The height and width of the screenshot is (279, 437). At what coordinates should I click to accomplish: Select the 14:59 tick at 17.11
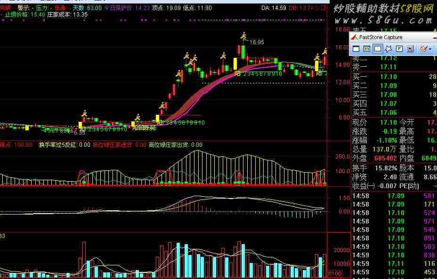tap(394, 263)
